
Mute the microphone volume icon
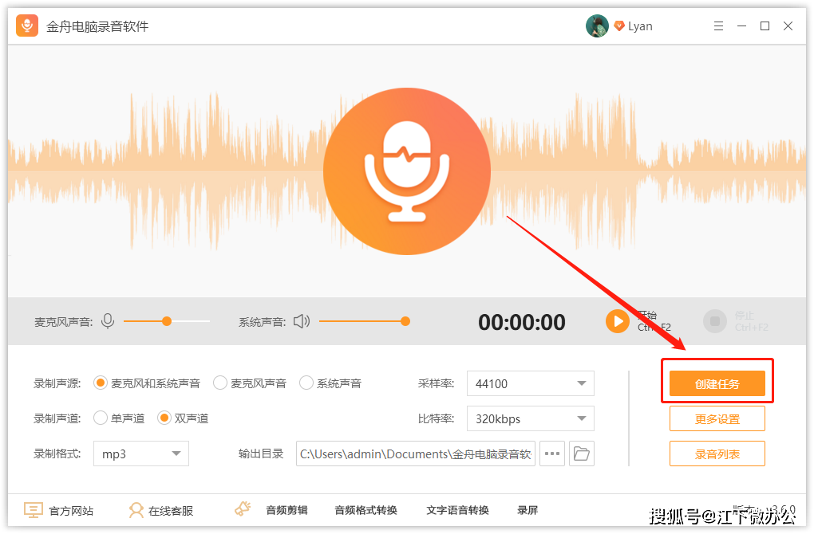pyautogui.click(x=108, y=321)
